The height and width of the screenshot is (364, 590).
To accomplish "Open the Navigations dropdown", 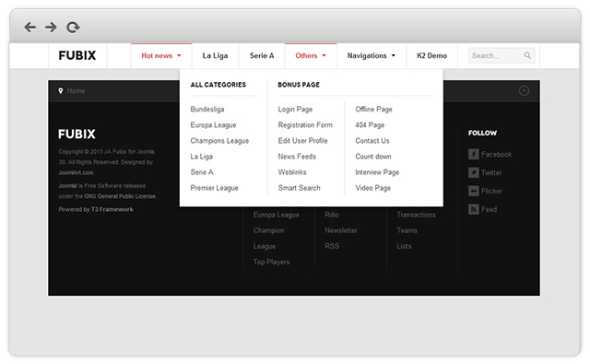I will pyautogui.click(x=372, y=55).
